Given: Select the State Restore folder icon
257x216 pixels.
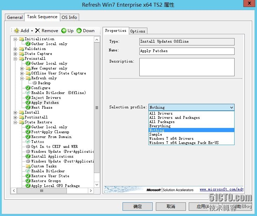Looking at the screenshot, I should (21, 122).
